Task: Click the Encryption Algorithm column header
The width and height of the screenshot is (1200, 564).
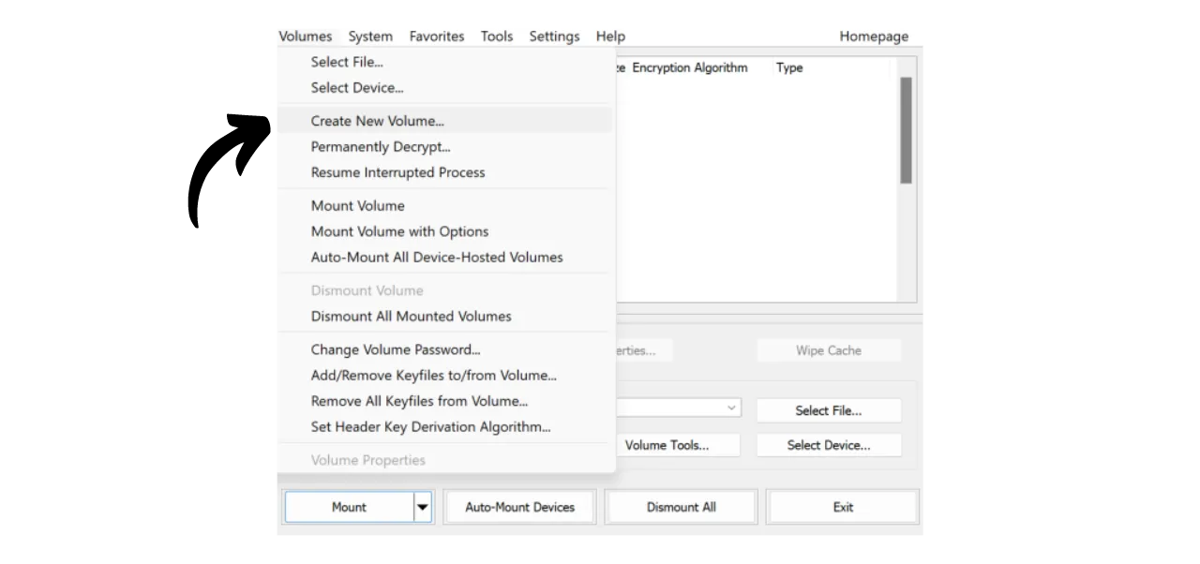Action: coord(690,67)
